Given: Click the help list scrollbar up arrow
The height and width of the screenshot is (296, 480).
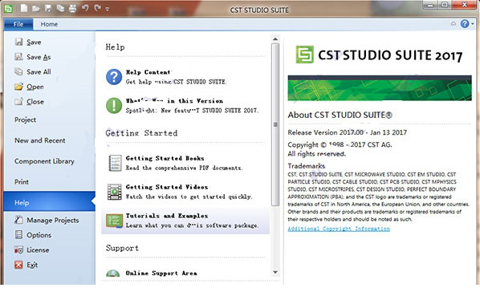Looking at the screenshot, I should [x=275, y=39].
